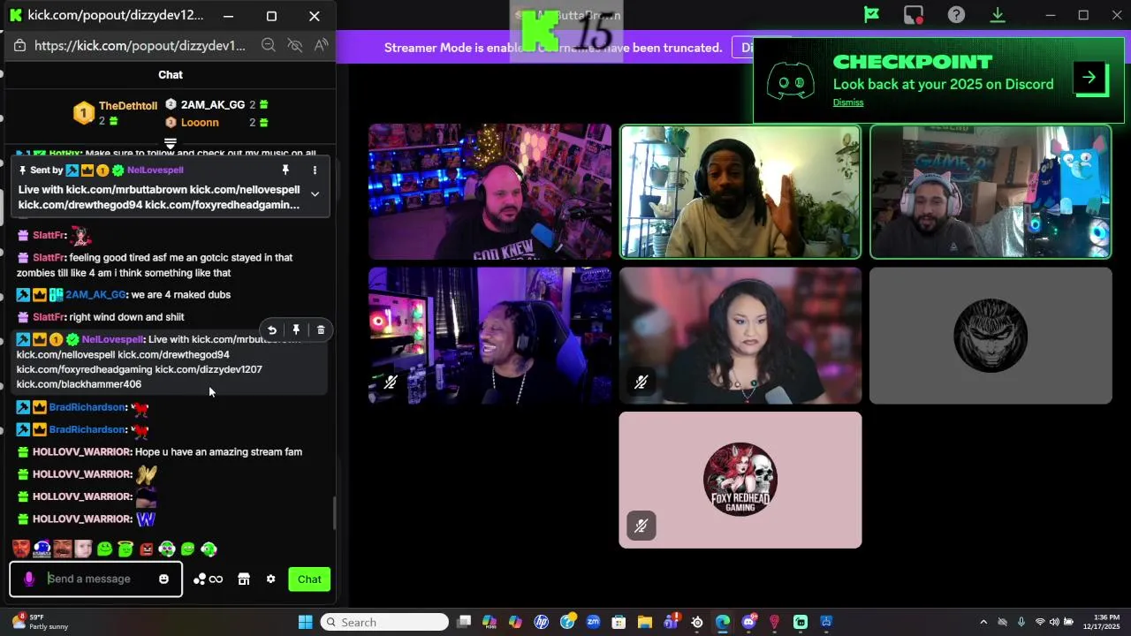
Task: Delete the hovered NelLovespell message
Action: click(x=321, y=330)
